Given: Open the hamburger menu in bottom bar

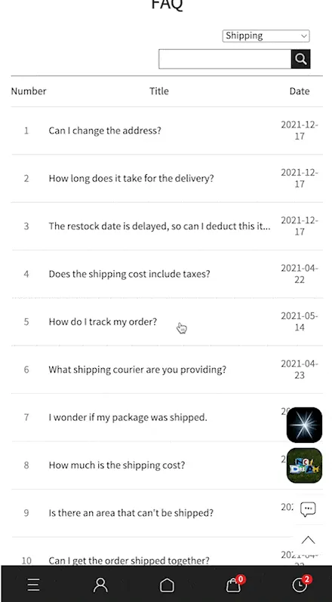Looking at the screenshot, I should click(33, 585).
